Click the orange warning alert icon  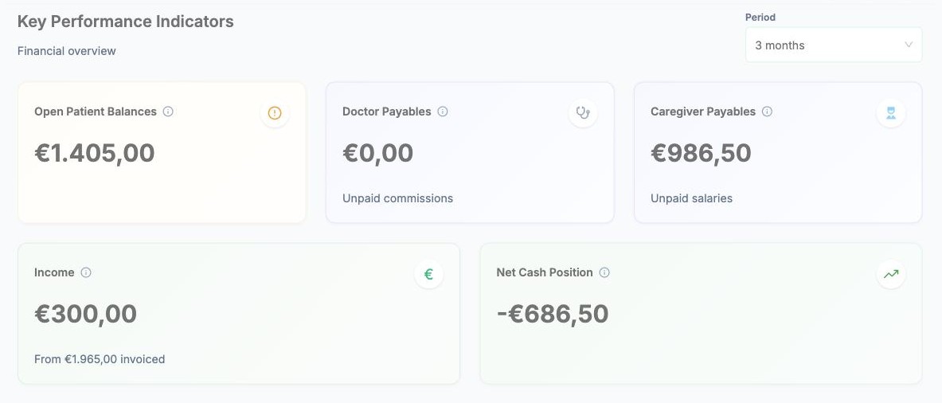275,113
